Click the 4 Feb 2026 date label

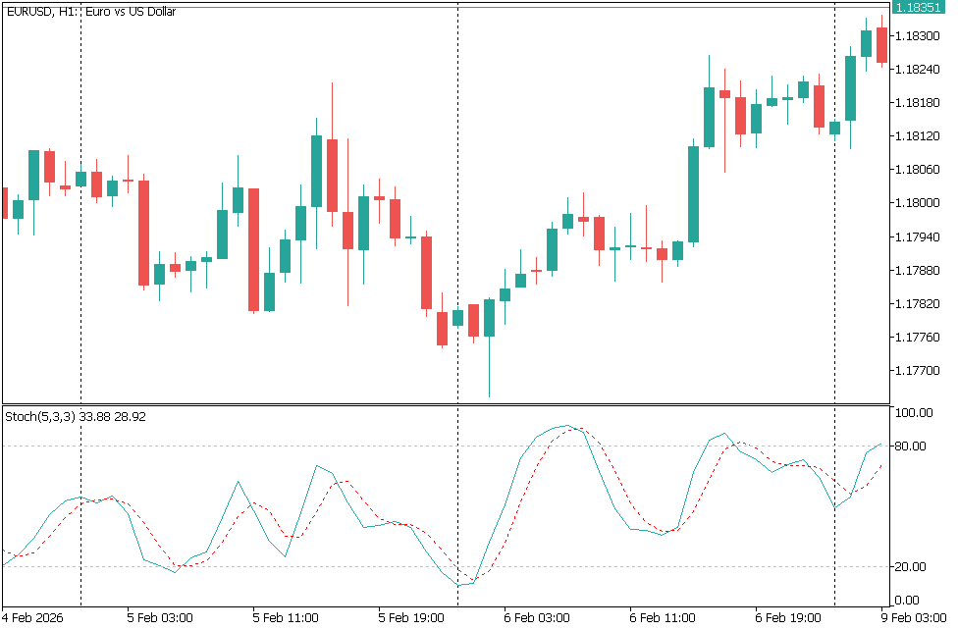(x=34, y=618)
